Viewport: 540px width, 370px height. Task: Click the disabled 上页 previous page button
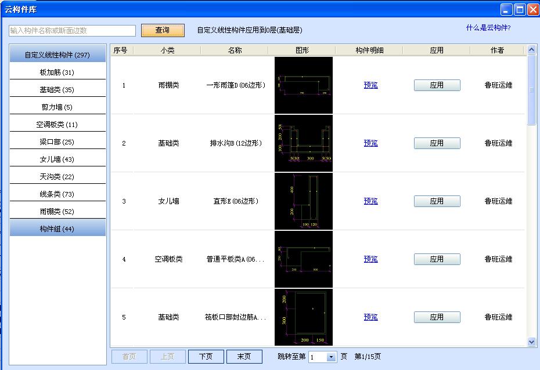click(168, 357)
